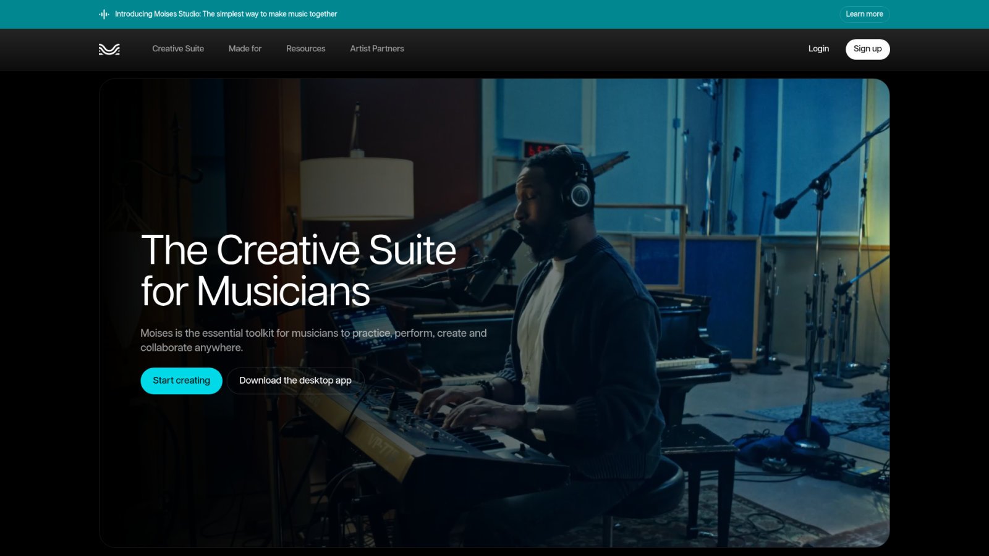Click the Start creating button
Viewport: 989px width, 556px height.
coord(181,381)
